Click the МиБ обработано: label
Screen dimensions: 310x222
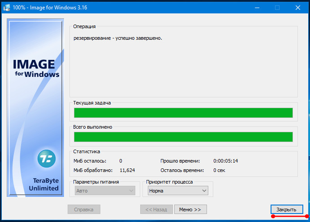coord(93,170)
